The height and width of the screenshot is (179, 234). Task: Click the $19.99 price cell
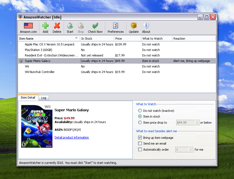coord(120,72)
